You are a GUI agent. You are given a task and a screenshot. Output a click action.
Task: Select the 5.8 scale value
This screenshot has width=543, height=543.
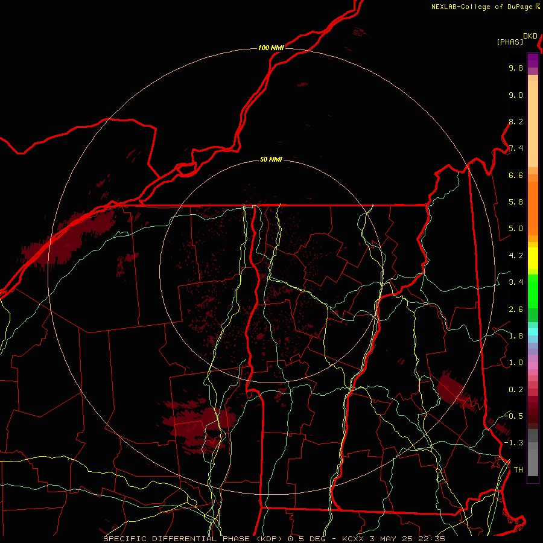click(516, 202)
